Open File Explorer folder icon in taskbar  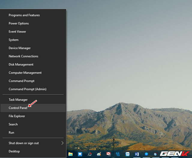[70, 154]
